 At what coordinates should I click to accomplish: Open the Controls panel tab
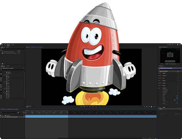[x=8, y=66]
